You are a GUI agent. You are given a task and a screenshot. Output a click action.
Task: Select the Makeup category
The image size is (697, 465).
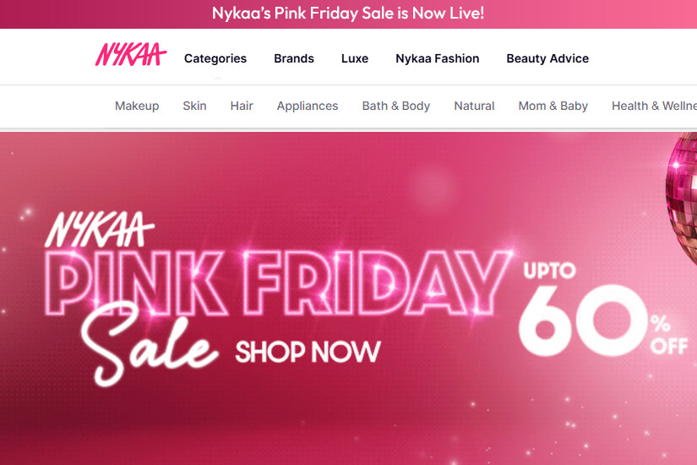click(137, 106)
